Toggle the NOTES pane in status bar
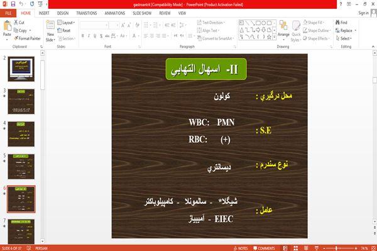 click(x=241, y=248)
